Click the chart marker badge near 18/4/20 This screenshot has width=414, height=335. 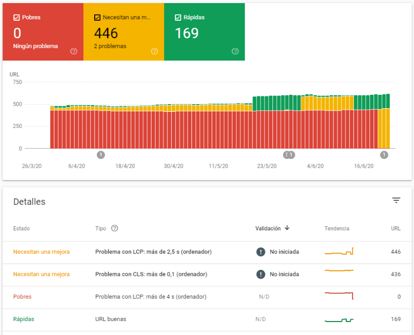100,154
